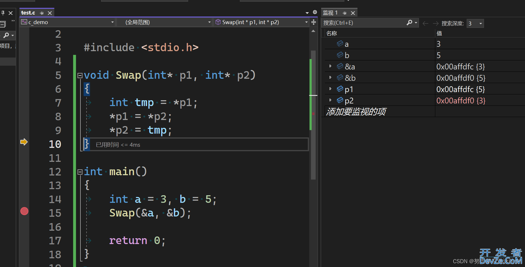Close the left side panel
This screenshot has height=267, width=525.
pos(10,13)
